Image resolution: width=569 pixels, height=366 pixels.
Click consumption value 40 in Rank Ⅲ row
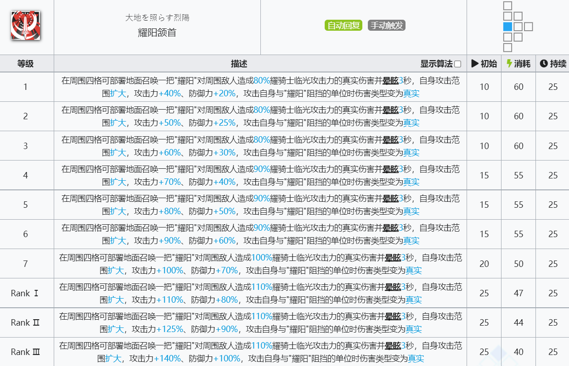pos(518,352)
